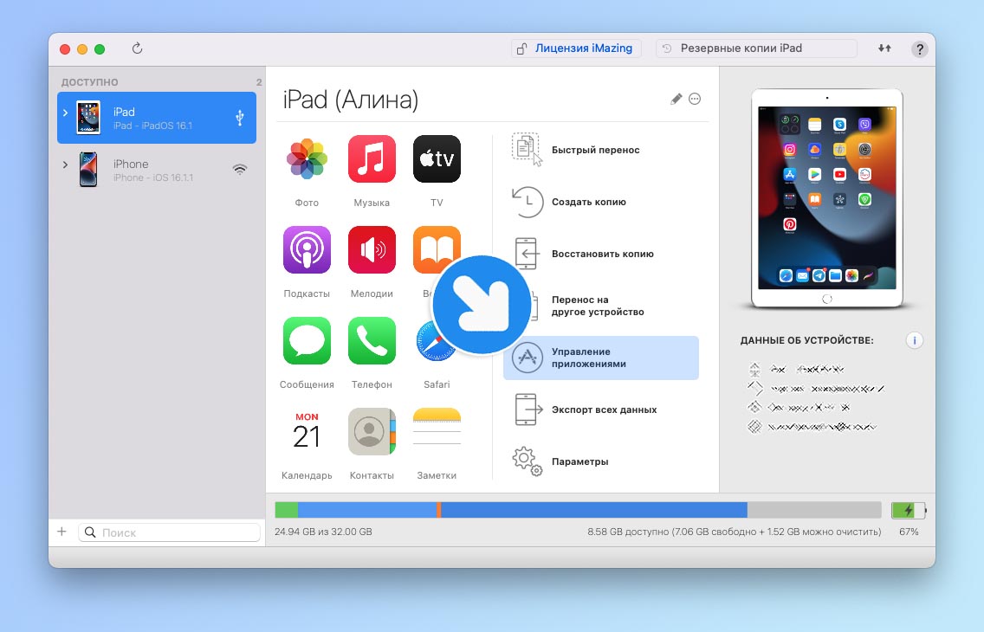Open the Контакты section
The width and height of the screenshot is (984, 632).
372,432
